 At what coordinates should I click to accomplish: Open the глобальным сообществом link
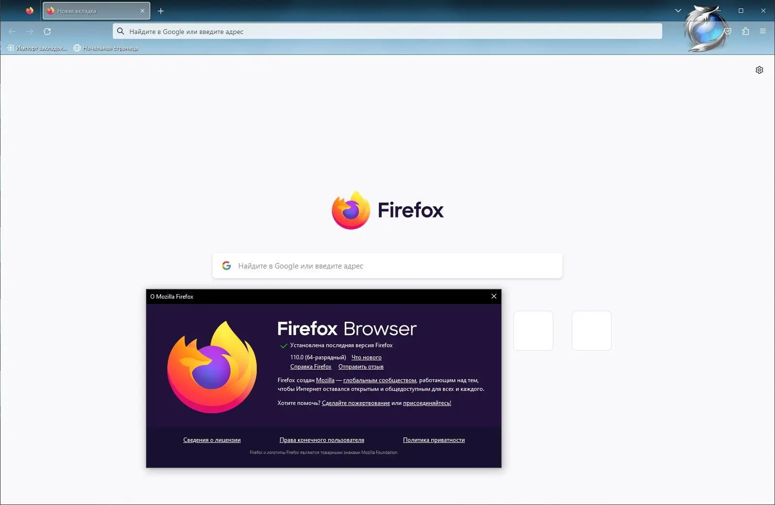tap(380, 380)
